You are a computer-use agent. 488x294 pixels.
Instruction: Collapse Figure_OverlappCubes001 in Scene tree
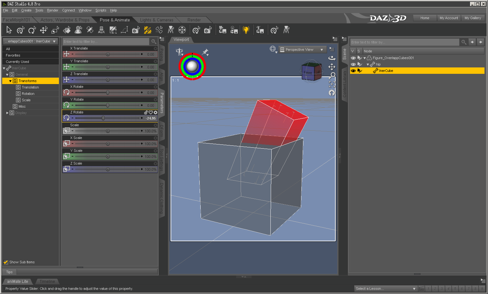(364, 58)
